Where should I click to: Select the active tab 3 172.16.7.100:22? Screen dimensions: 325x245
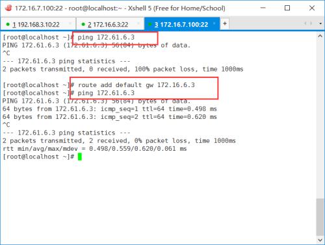click(x=182, y=24)
